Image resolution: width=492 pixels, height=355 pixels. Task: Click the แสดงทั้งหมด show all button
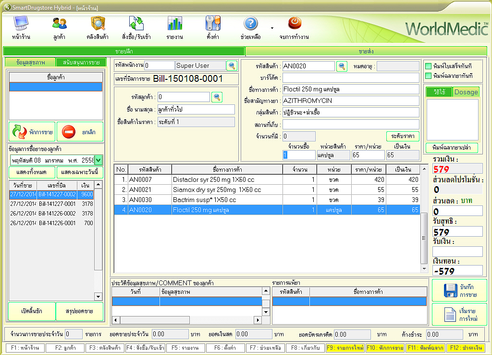(x=32, y=172)
